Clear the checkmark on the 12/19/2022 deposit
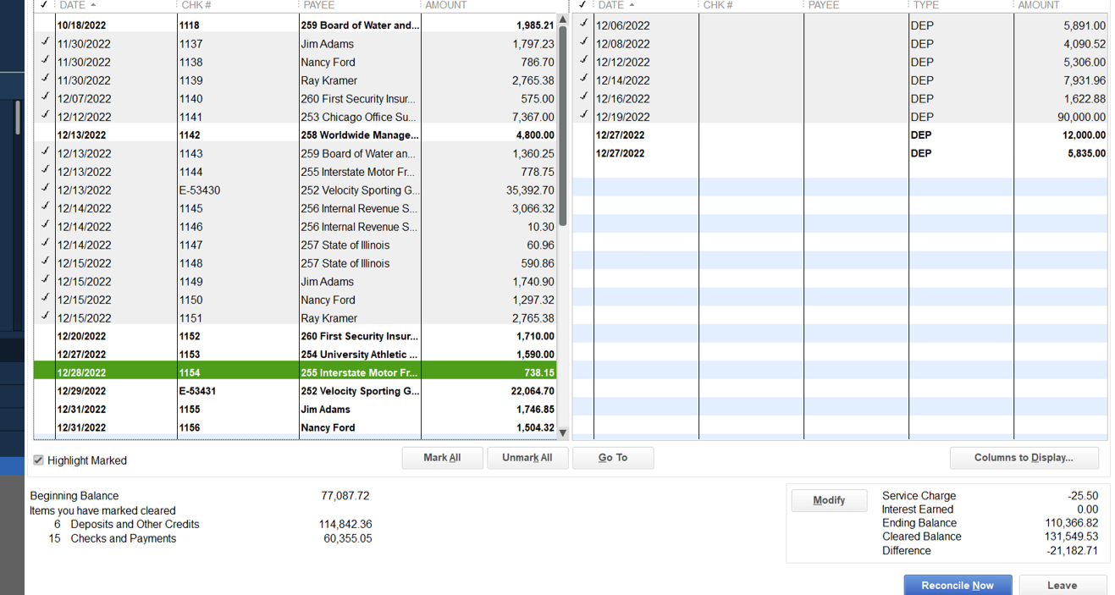This screenshot has width=1115, height=595. [583, 116]
